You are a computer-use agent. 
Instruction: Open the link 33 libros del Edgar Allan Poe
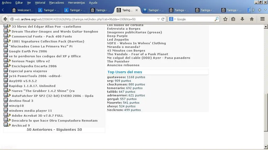coord(46,27)
